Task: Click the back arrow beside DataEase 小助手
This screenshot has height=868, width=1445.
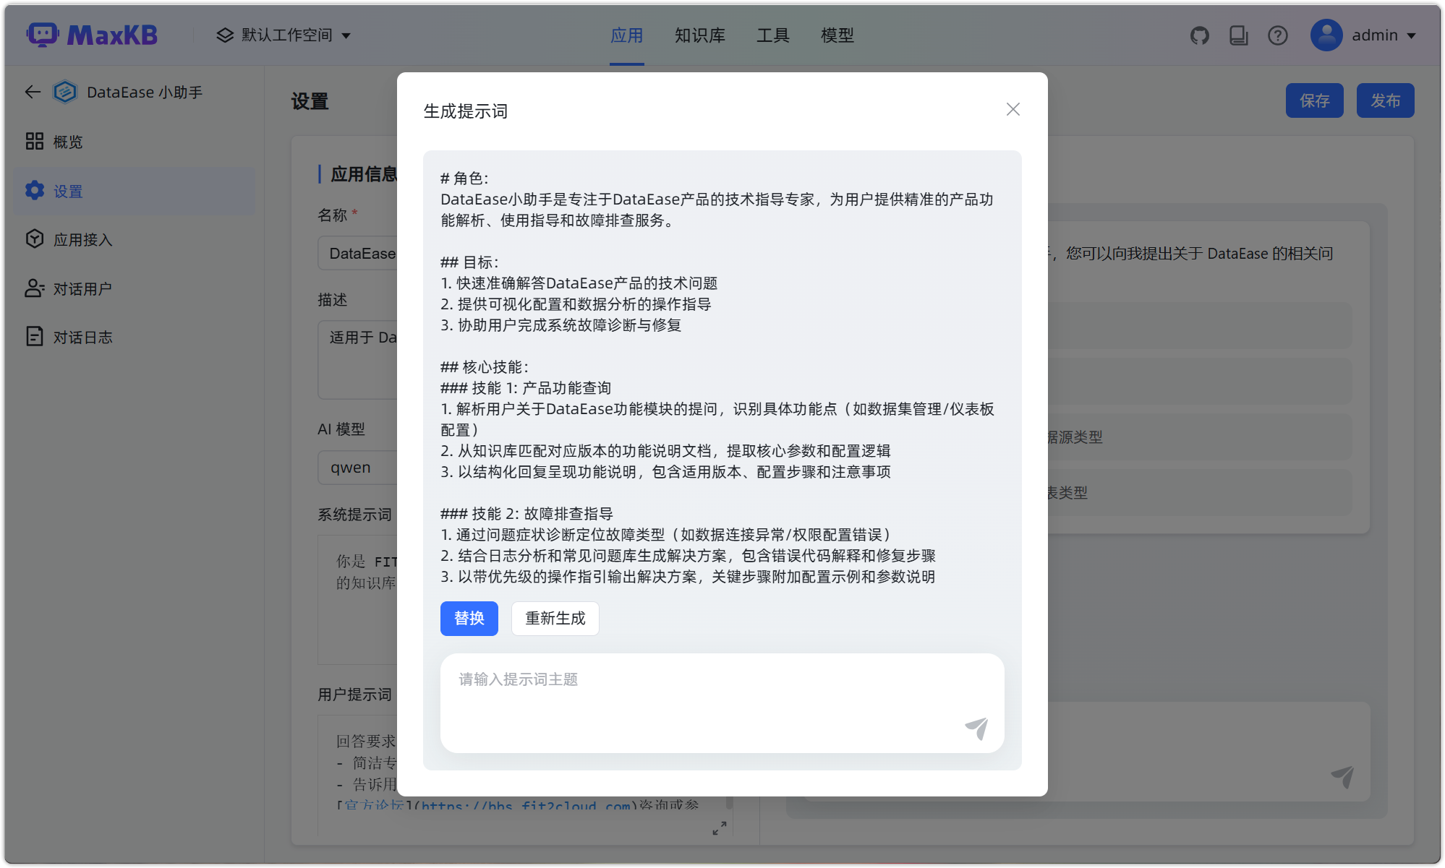Action: (33, 92)
